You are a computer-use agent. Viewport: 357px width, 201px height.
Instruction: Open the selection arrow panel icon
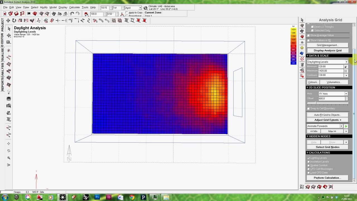coord(302,20)
